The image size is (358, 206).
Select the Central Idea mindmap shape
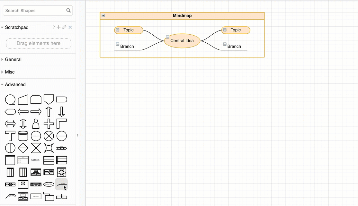click(x=49, y=184)
